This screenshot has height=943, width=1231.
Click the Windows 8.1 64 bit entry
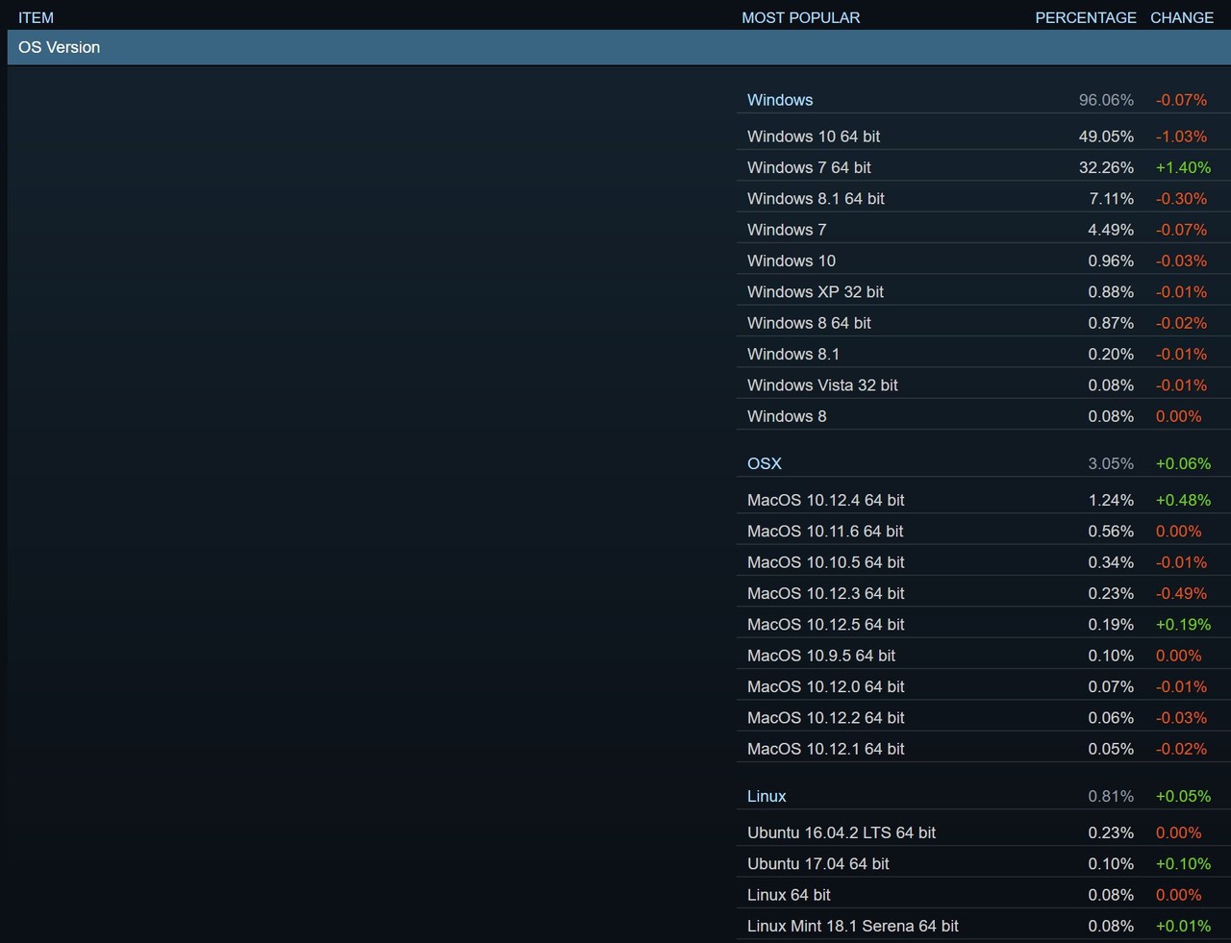816,199
